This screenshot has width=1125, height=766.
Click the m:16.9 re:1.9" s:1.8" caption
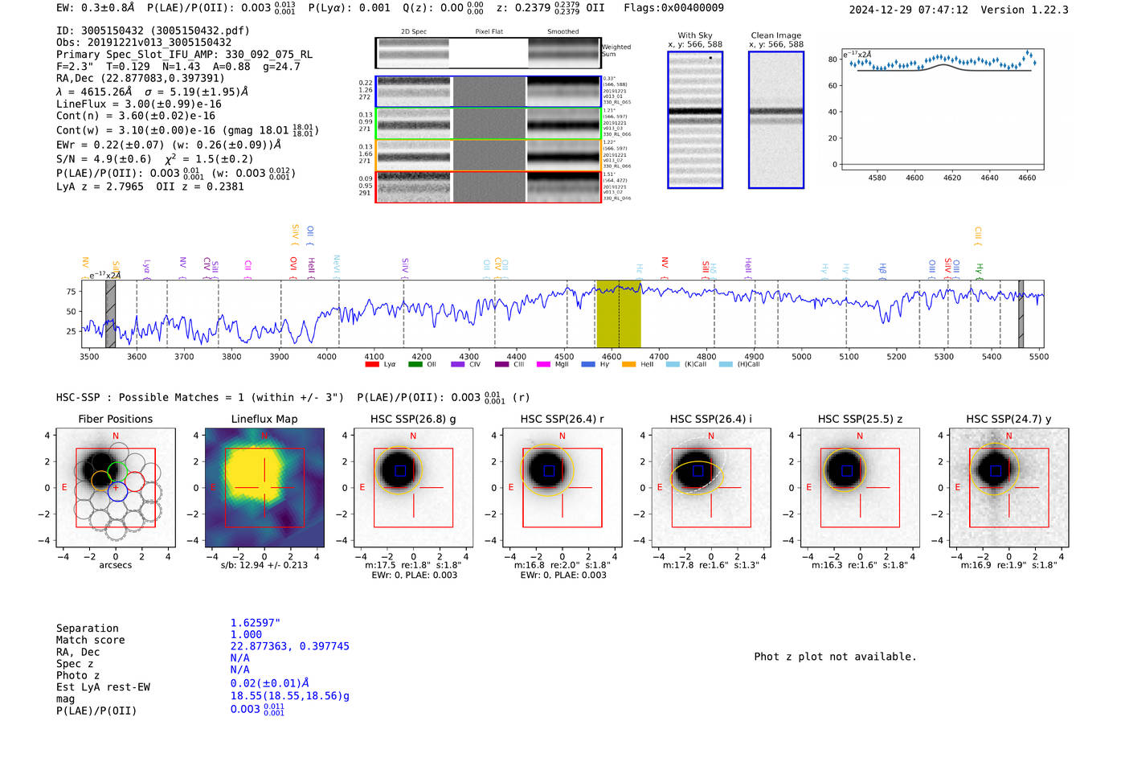pos(1009,565)
